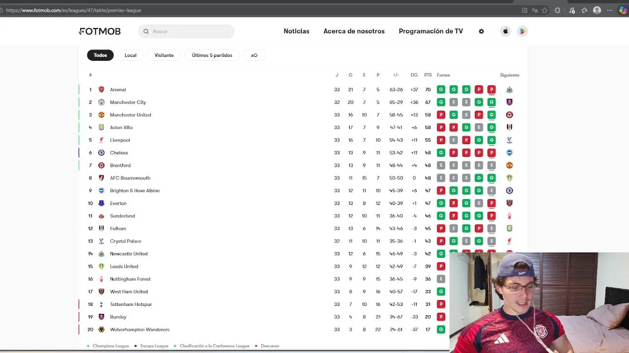Open next-opponent crest in Manchester City row
The height and width of the screenshot is (353, 629).
pyautogui.click(x=510, y=102)
